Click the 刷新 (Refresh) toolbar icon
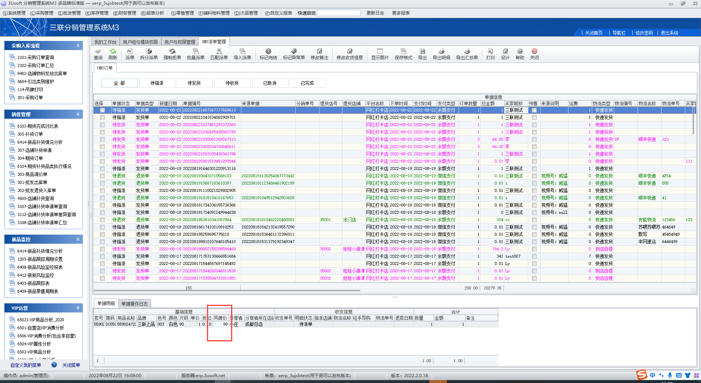 point(113,54)
